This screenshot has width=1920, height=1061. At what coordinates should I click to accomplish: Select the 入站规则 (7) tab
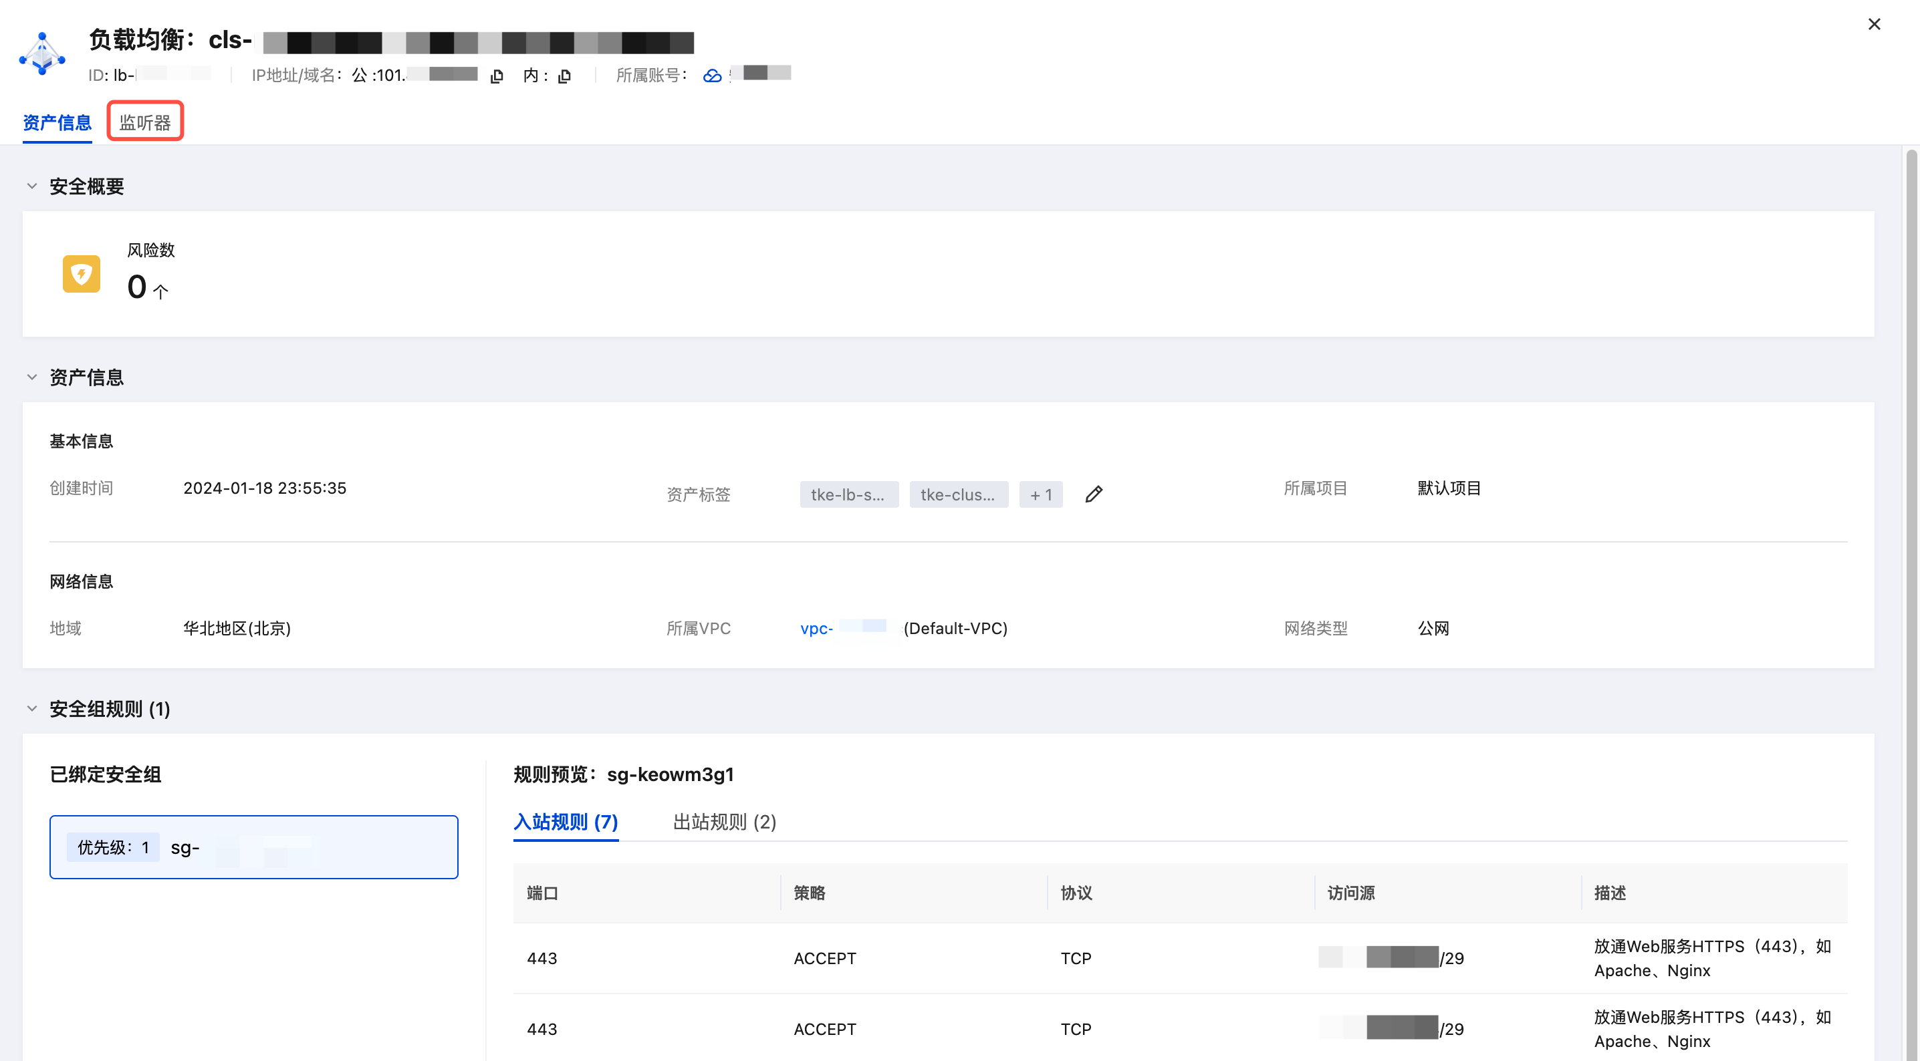point(566,822)
